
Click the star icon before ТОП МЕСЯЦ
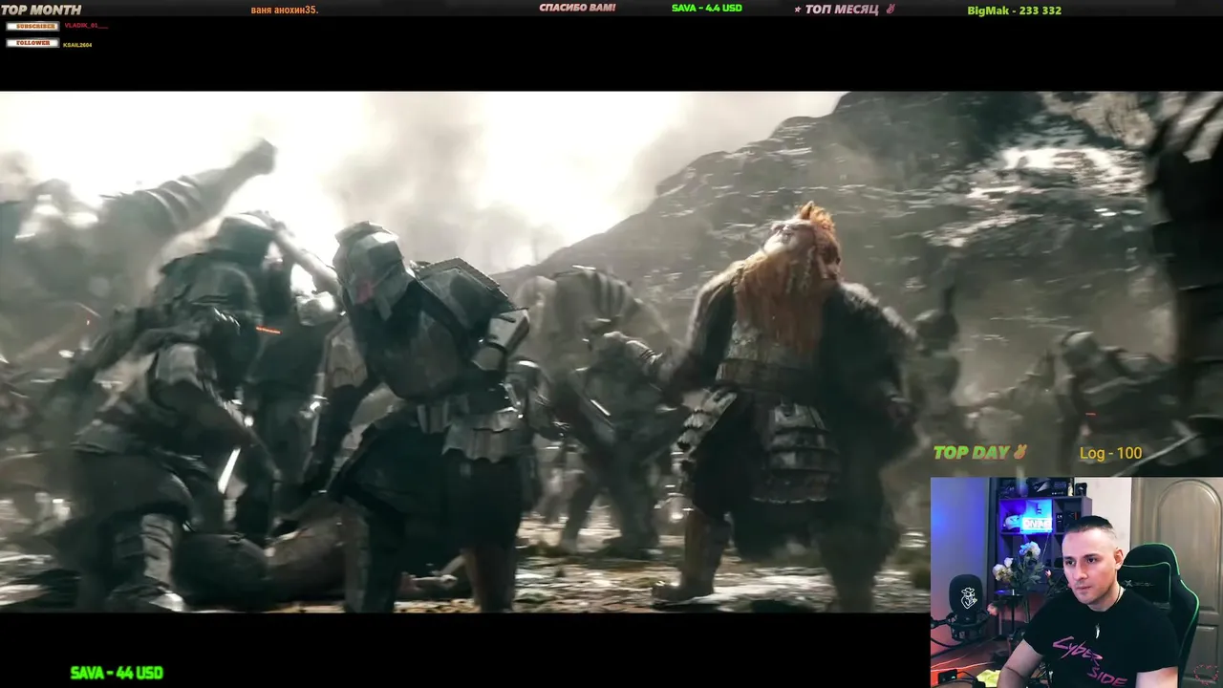point(798,10)
